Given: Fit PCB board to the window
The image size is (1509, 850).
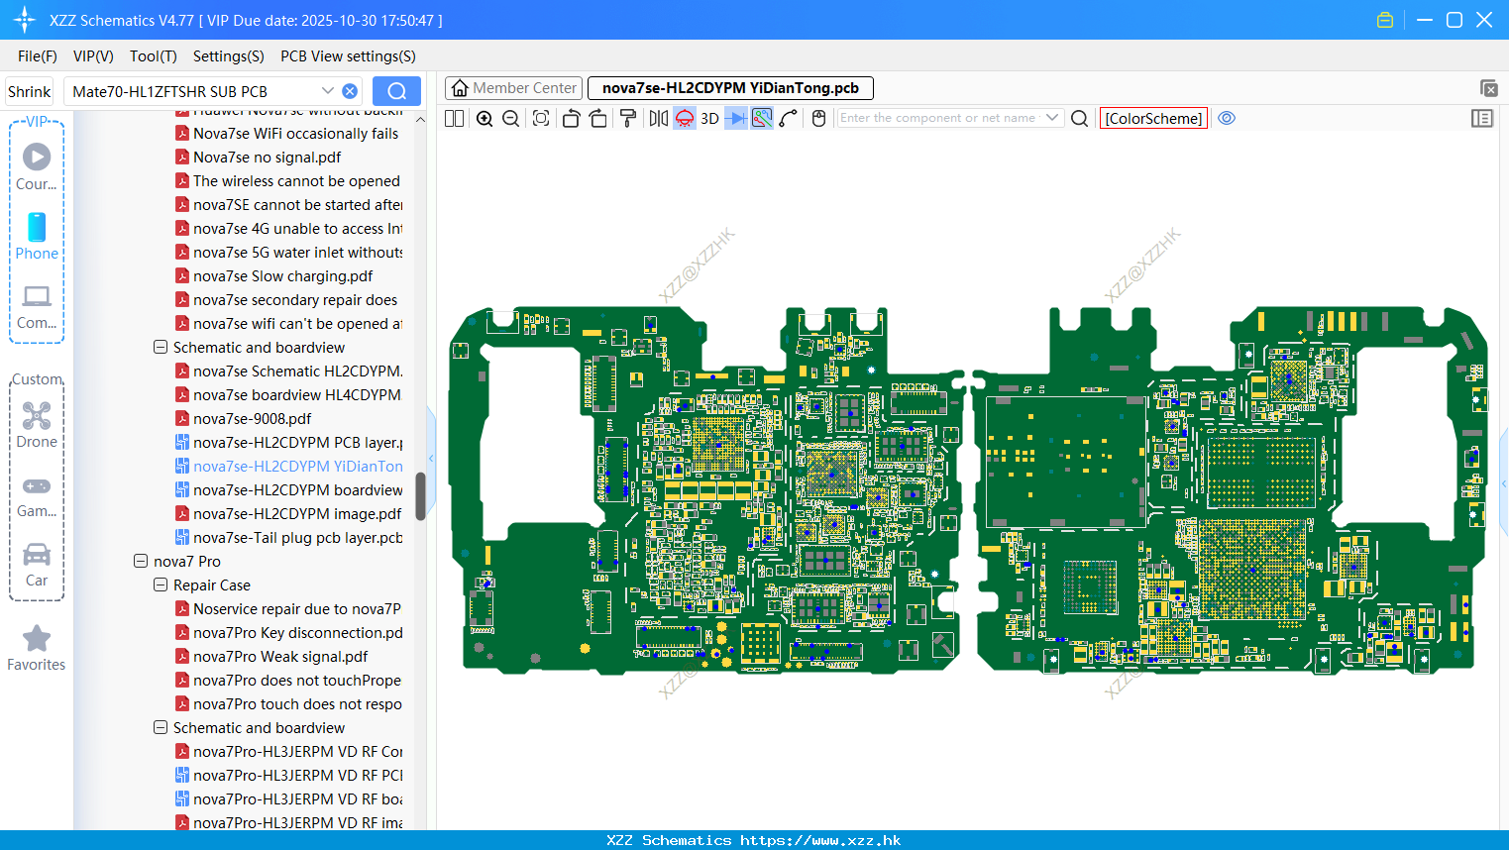Looking at the screenshot, I should coord(541,118).
